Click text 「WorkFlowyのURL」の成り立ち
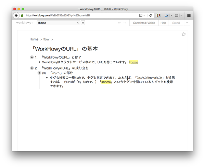Viewport: 205px width, 168px height. click(65, 68)
